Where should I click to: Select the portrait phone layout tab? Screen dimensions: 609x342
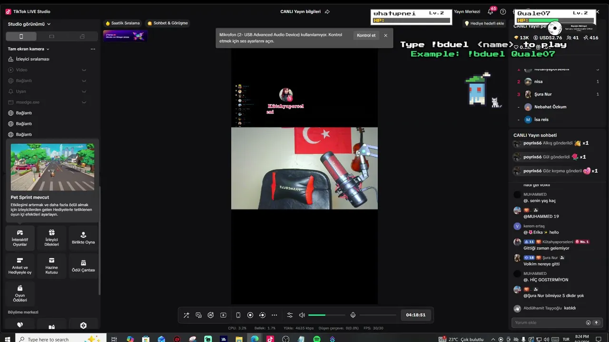click(x=21, y=37)
